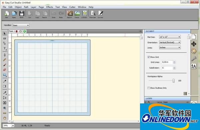Open the Object menu
Screen dimensions: 200x130
click(18, 7)
